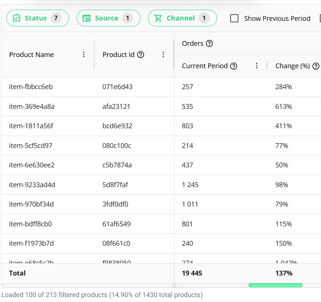The width and height of the screenshot is (321, 302).
Task: Click help icon beside Current Period
Action: [x=234, y=66]
